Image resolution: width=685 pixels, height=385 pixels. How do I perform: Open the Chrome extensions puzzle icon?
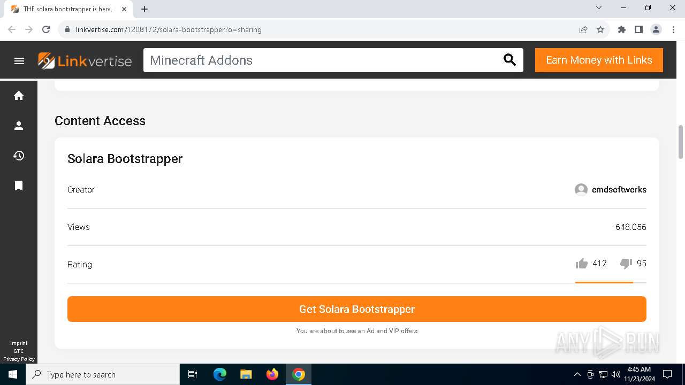click(622, 29)
